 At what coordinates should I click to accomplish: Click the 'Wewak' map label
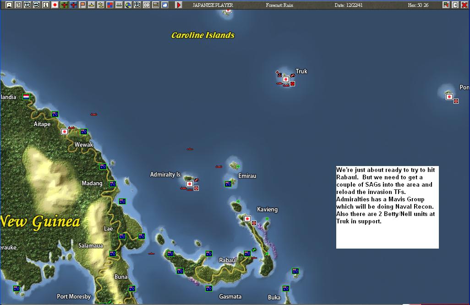[84, 144]
